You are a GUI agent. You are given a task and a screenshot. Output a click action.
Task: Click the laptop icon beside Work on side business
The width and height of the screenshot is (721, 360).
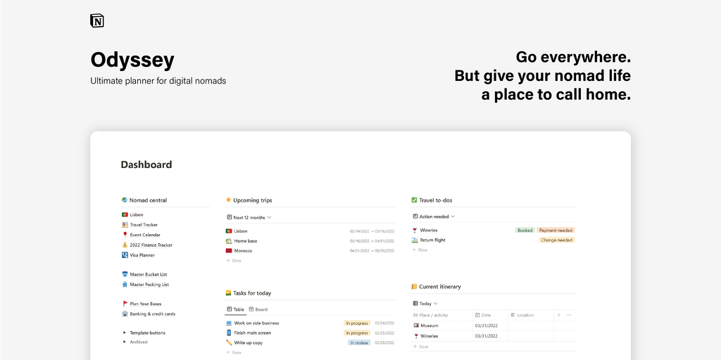point(229,323)
